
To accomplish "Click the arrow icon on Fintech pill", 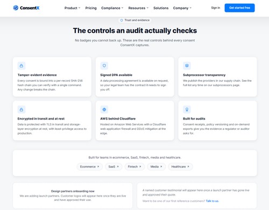I will pyautogui.click(x=140, y=166).
